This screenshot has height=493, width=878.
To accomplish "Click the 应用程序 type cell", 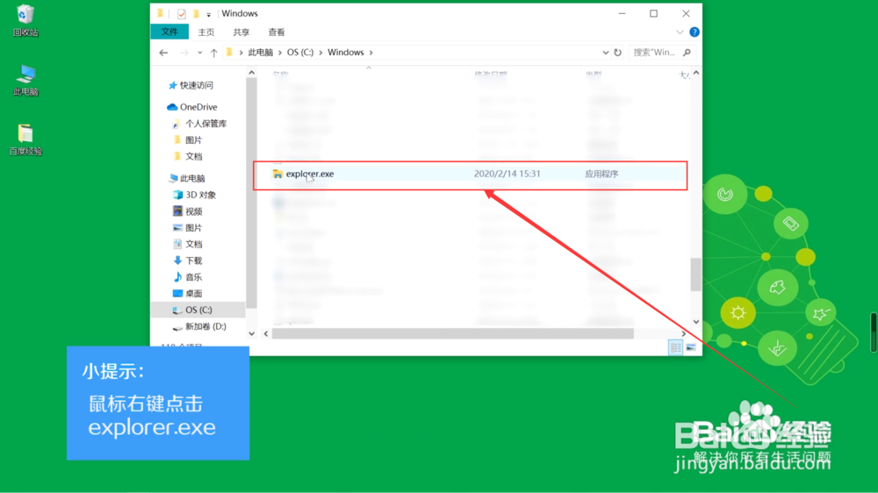I will [601, 174].
